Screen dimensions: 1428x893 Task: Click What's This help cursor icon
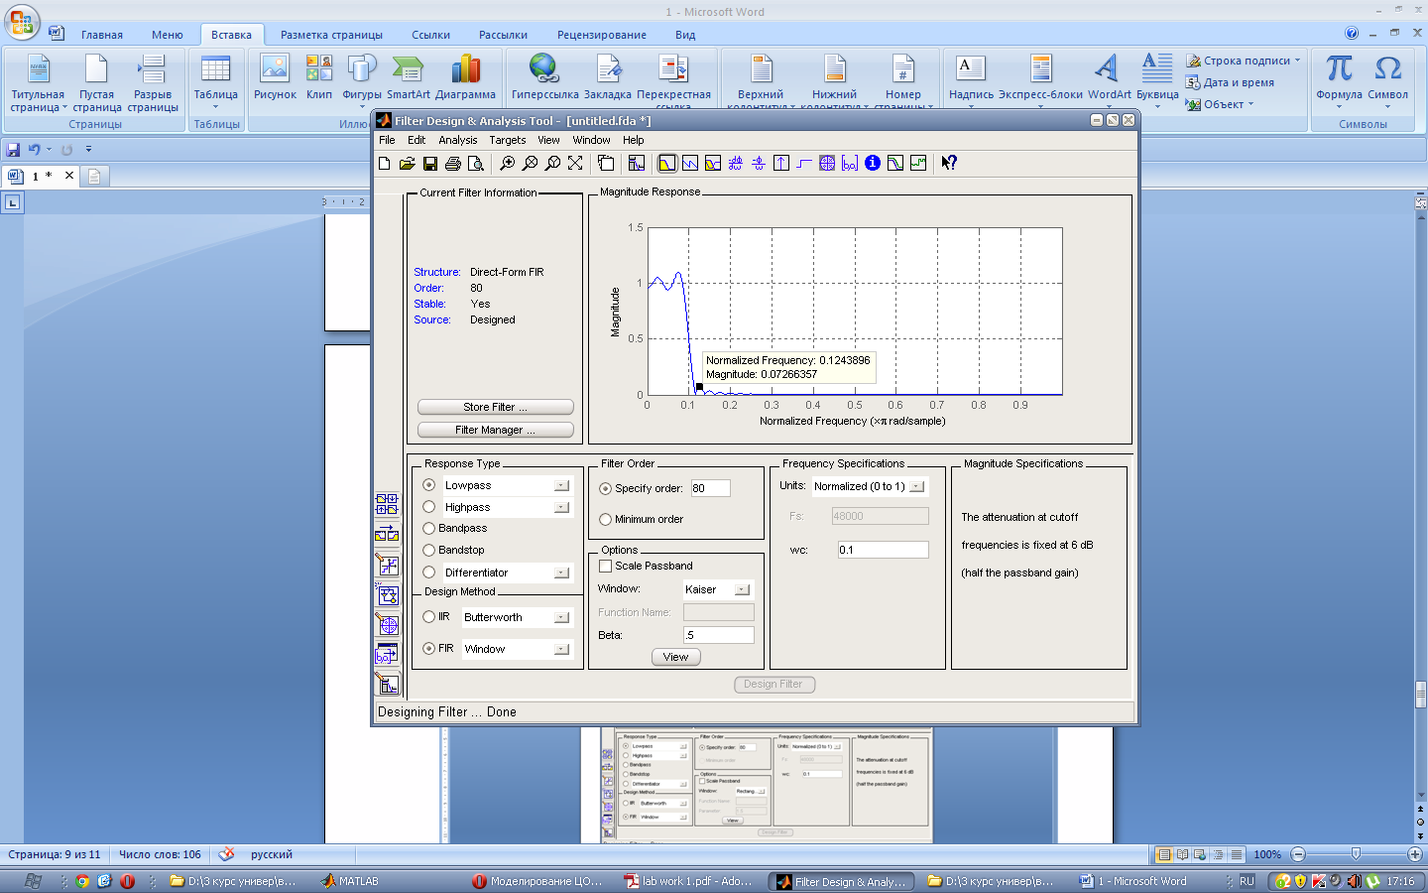pos(949,164)
